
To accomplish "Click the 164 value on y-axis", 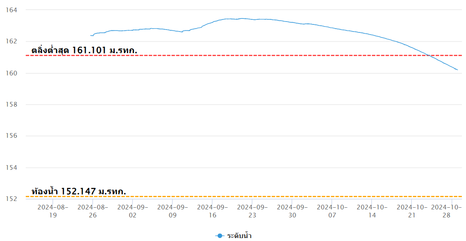I will 11,10.
